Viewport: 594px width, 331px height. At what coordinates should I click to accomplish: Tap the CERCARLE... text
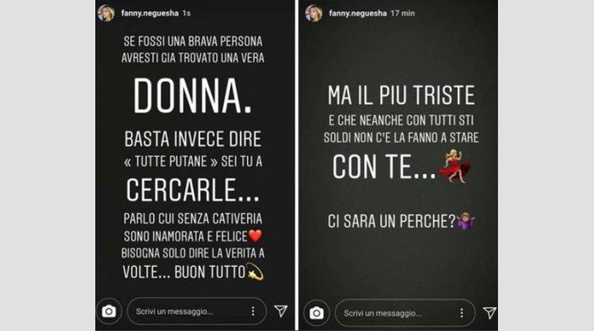click(193, 190)
